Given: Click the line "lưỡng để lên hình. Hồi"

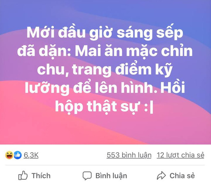Looking at the screenshot, I should pos(105,88).
